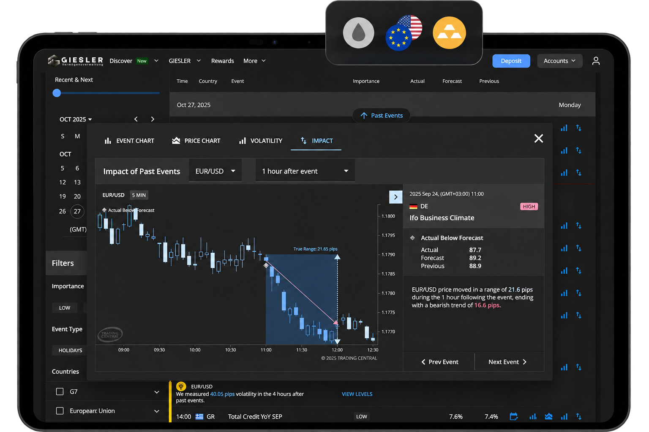Click the lightbulb EUR/USD insight icon
The image size is (649, 432).
(181, 386)
